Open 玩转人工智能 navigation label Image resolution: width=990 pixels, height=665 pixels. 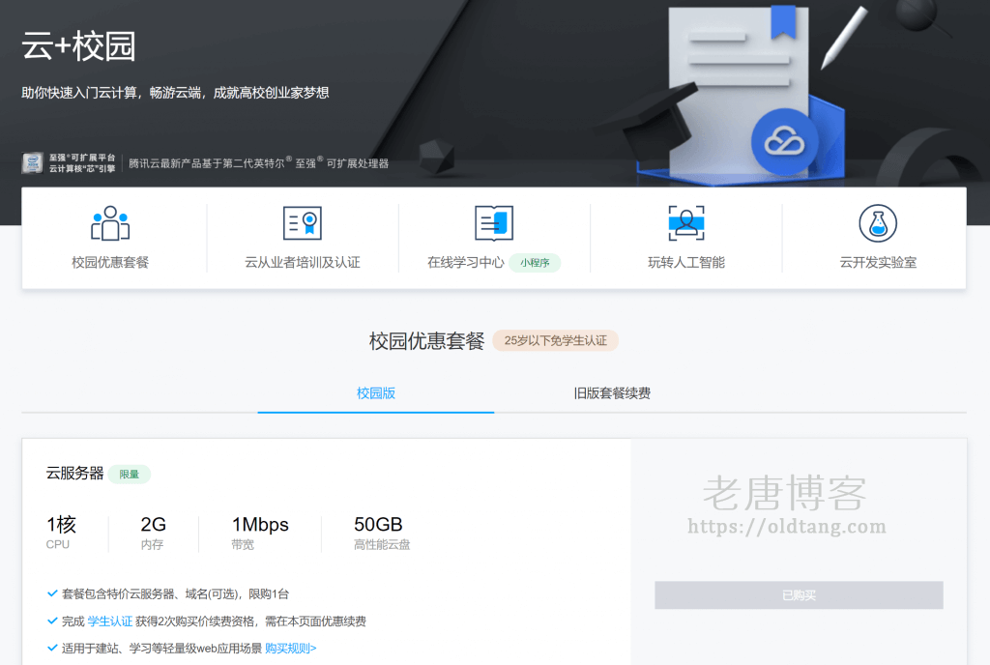[x=686, y=263]
